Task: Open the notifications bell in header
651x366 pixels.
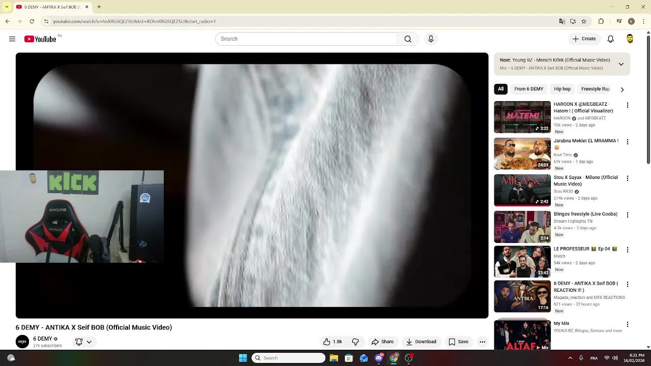Action: point(611,39)
